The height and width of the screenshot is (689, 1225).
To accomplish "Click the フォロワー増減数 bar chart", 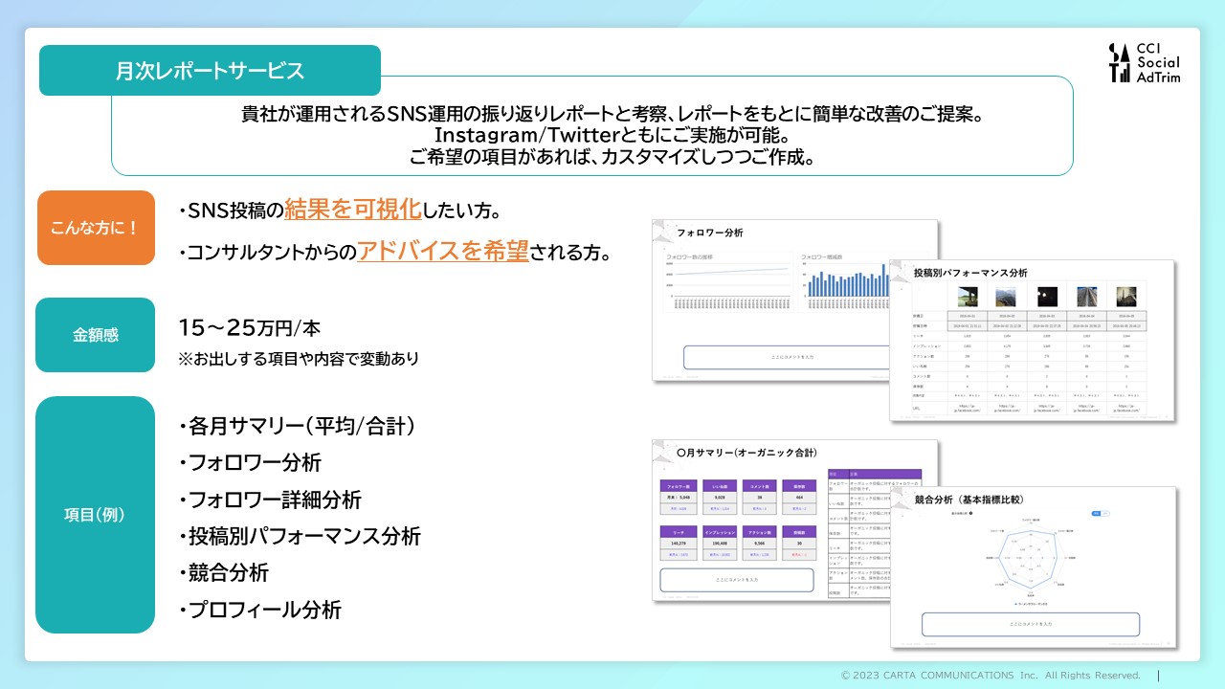I will tap(845, 280).
